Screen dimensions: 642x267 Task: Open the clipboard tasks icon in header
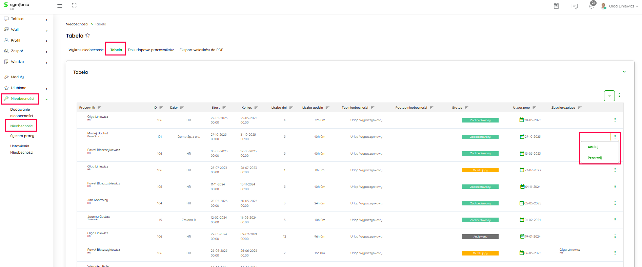tap(556, 6)
